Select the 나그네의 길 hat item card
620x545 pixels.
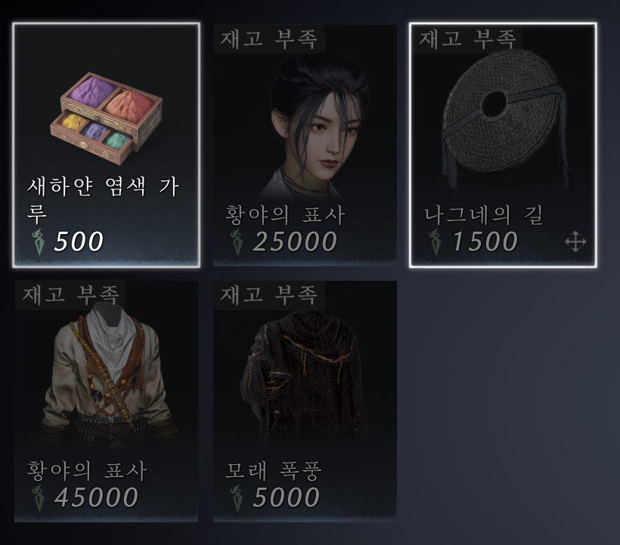[x=503, y=145]
